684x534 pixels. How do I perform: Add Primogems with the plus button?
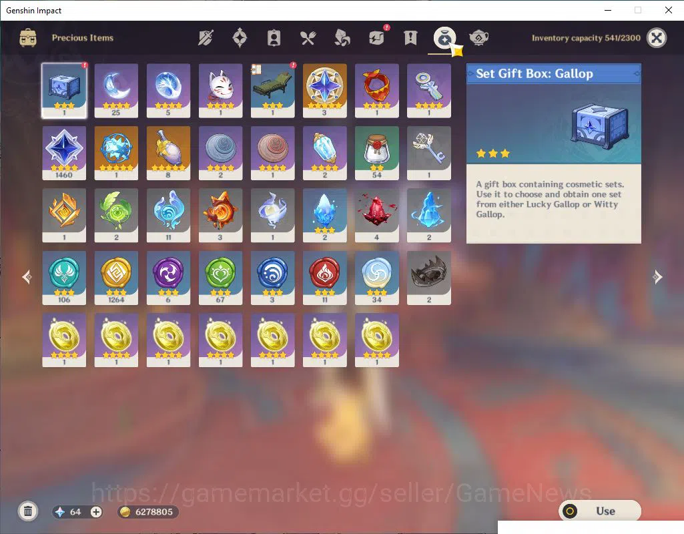96,512
